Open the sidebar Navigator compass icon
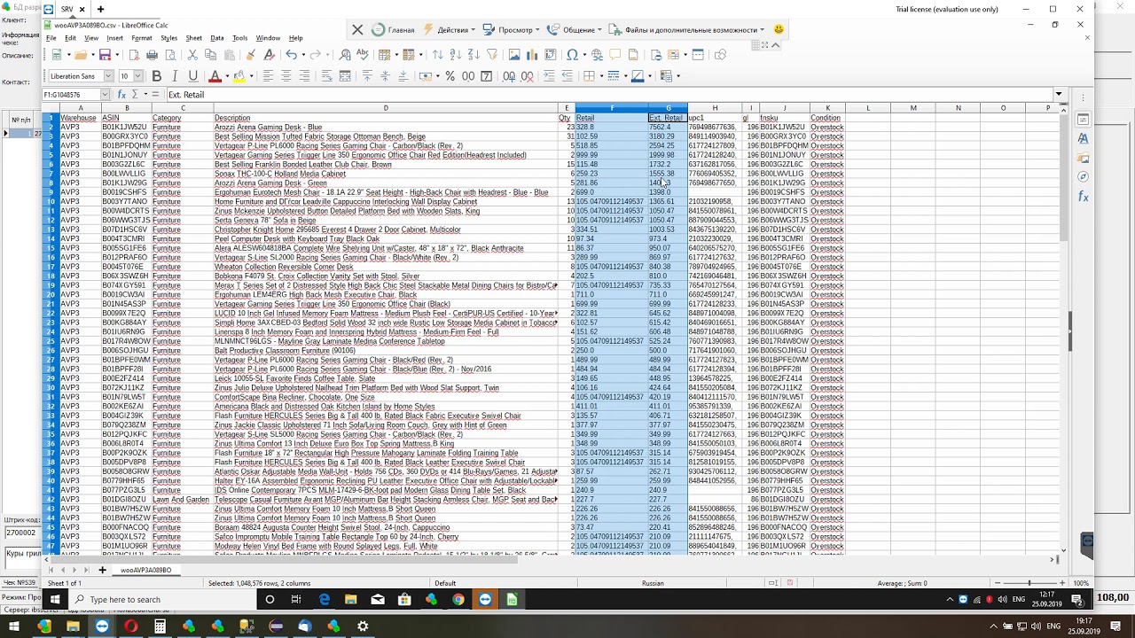Image resolution: width=1135 pixels, height=638 pixels. pos(1083,177)
